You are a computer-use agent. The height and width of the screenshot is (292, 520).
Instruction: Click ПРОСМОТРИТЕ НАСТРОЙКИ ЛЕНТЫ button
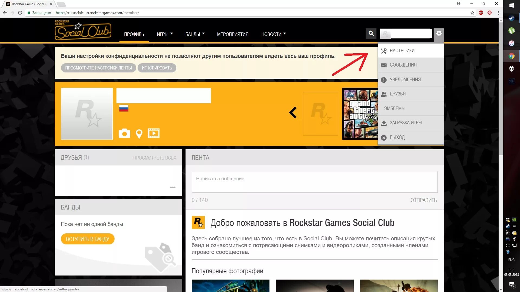(x=98, y=68)
